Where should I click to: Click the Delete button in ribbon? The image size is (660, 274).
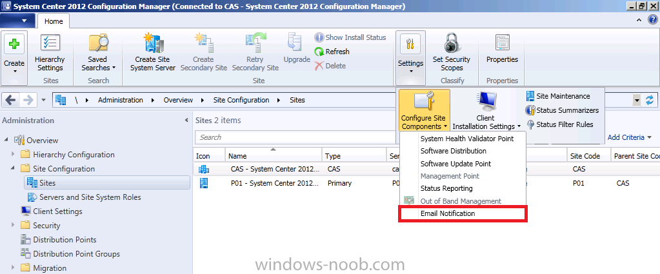click(x=330, y=66)
